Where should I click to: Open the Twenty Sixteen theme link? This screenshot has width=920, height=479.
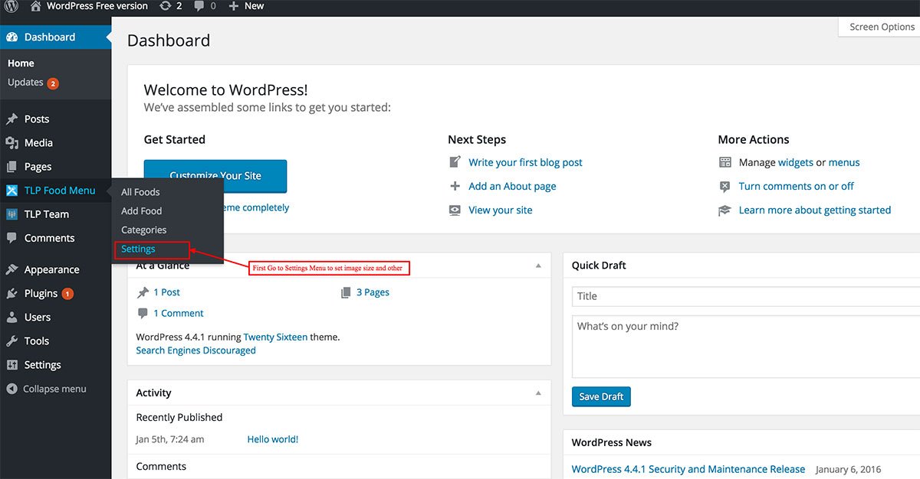[275, 337]
